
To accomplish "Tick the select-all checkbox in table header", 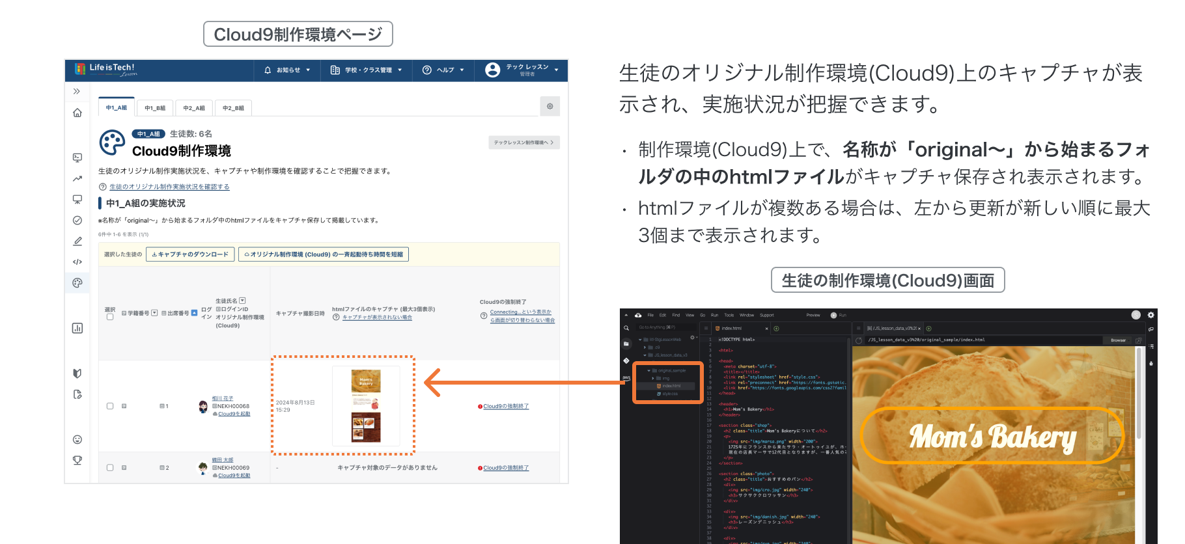I will pyautogui.click(x=110, y=317).
